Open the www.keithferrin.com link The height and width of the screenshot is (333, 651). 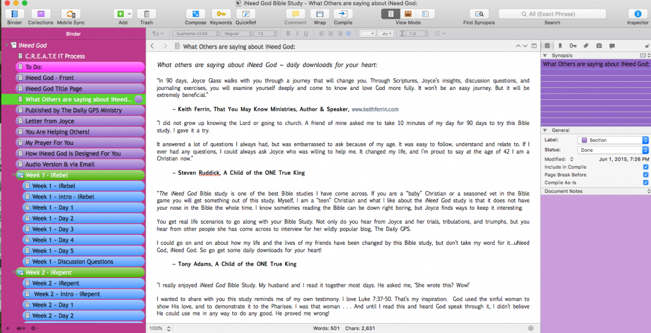375,110
